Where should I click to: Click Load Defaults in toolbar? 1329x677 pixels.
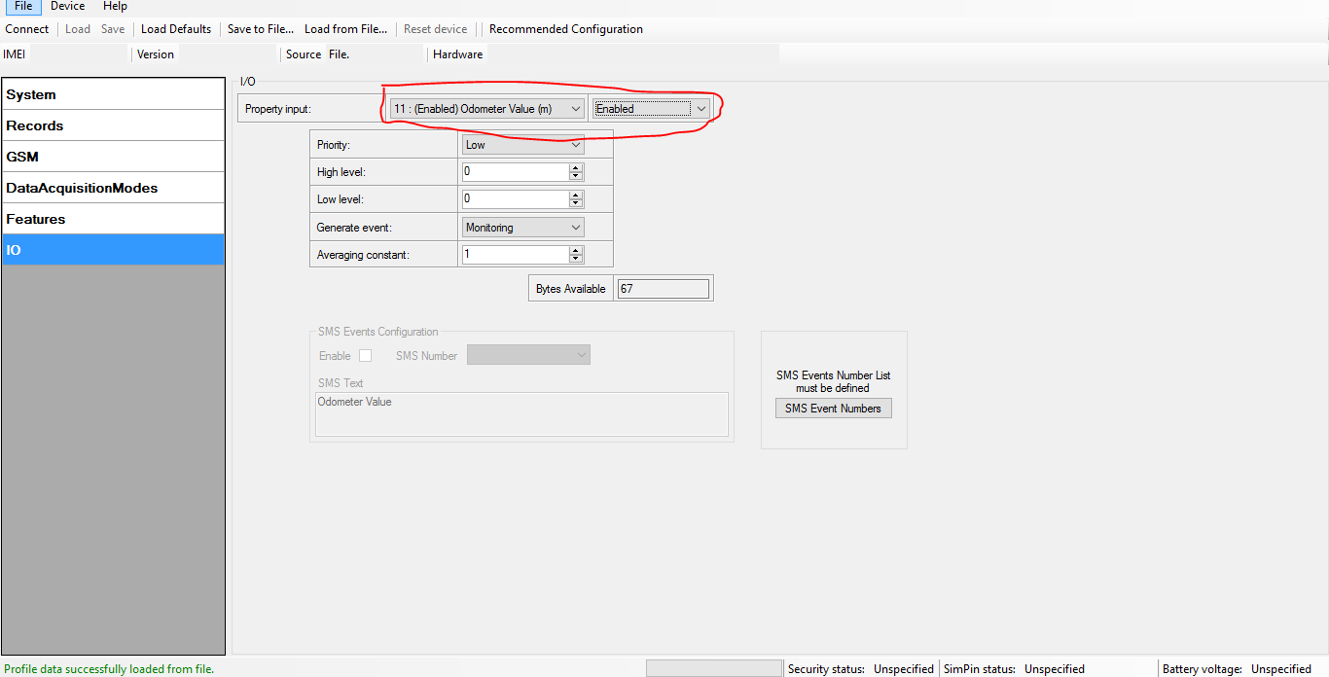(176, 29)
